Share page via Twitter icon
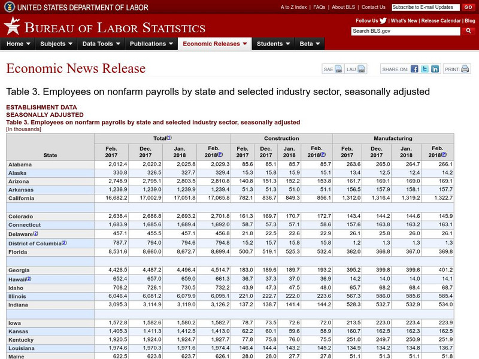This screenshot has width=479, height=359. 425,69
